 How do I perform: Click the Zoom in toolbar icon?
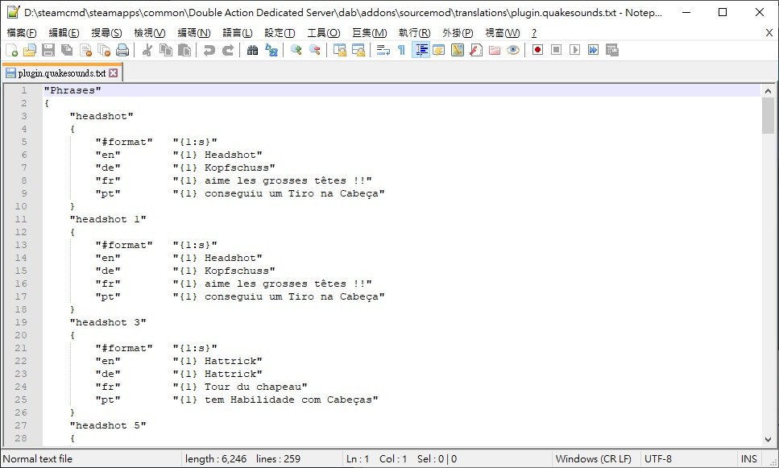pyautogui.click(x=296, y=50)
